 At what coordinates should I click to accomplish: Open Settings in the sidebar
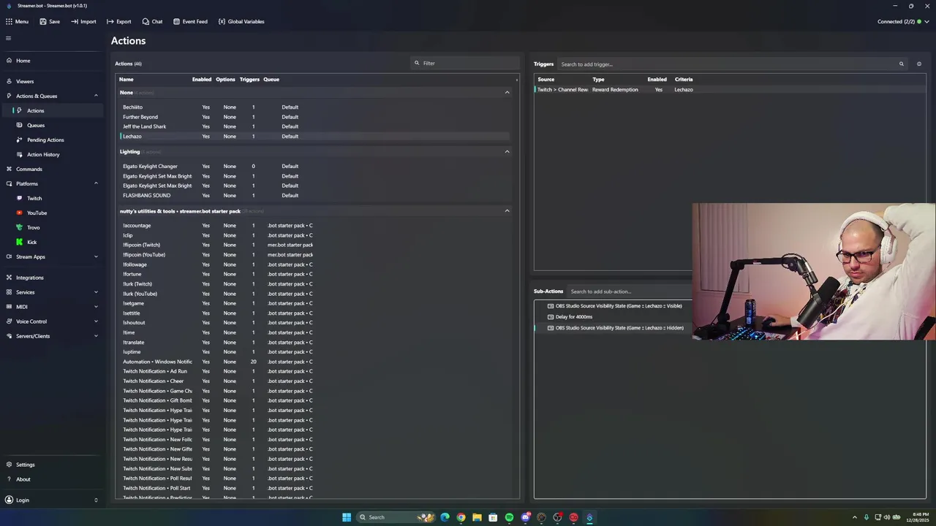tap(53, 465)
